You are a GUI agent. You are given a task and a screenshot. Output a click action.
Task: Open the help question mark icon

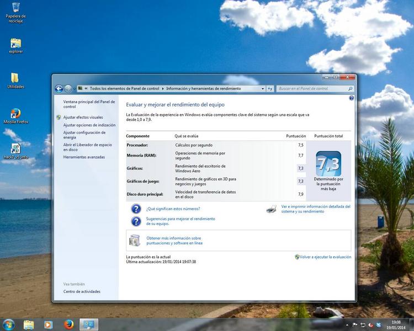point(352,98)
